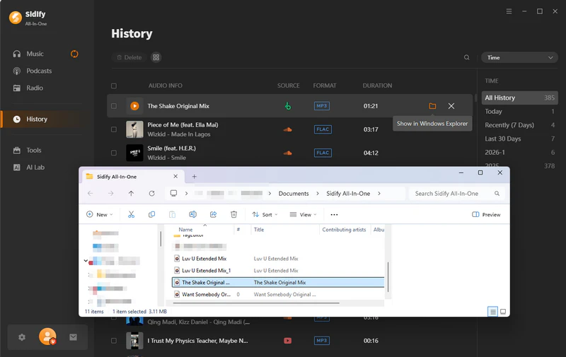The width and height of the screenshot is (566, 357).
Task: Open the mail feedback icon
Action: tap(72, 337)
